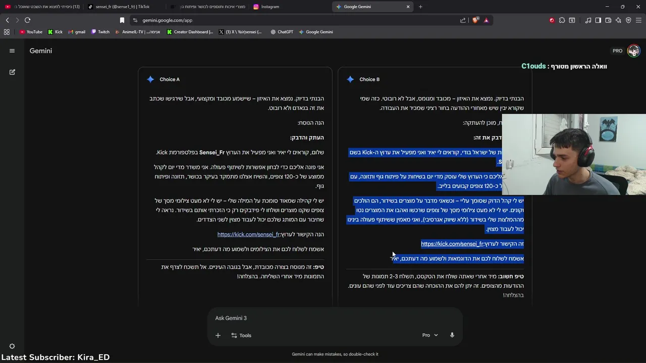Switch to the Hebrew fitness products tab
This screenshot has width=646, height=363.
click(x=208, y=7)
